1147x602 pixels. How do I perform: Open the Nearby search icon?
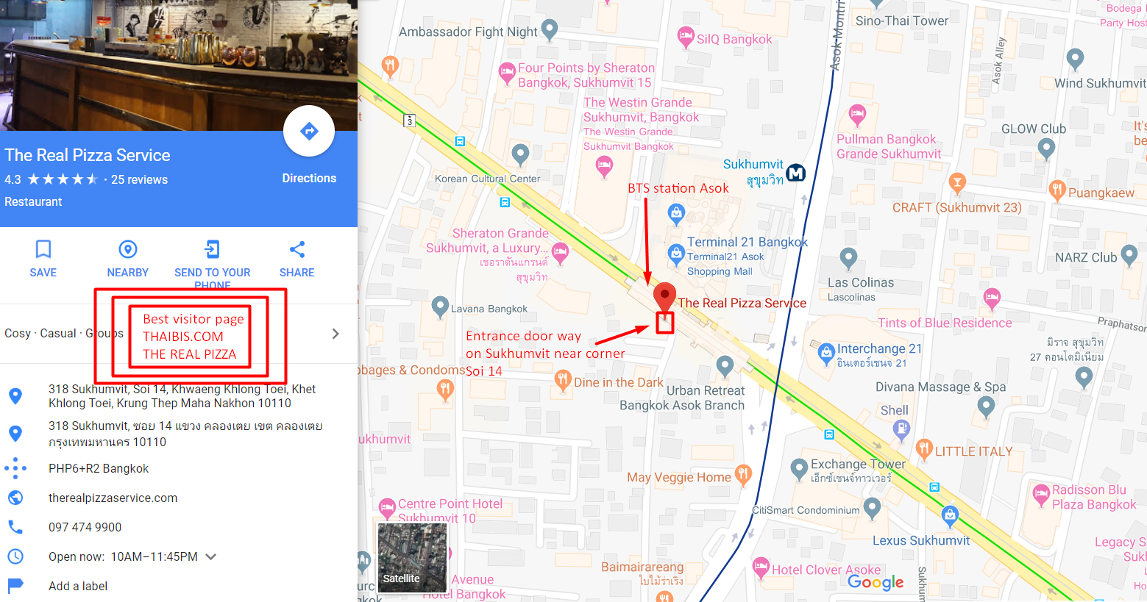[128, 249]
